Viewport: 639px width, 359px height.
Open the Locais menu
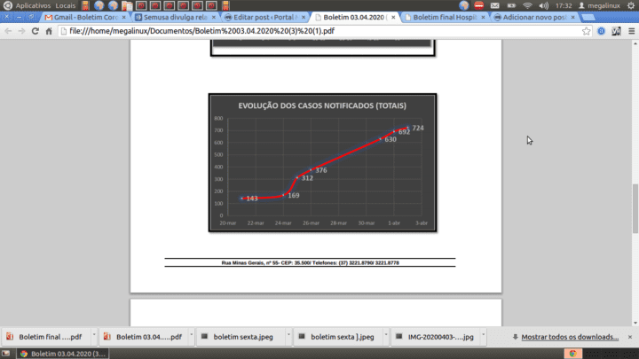pyautogui.click(x=65, y=5)
